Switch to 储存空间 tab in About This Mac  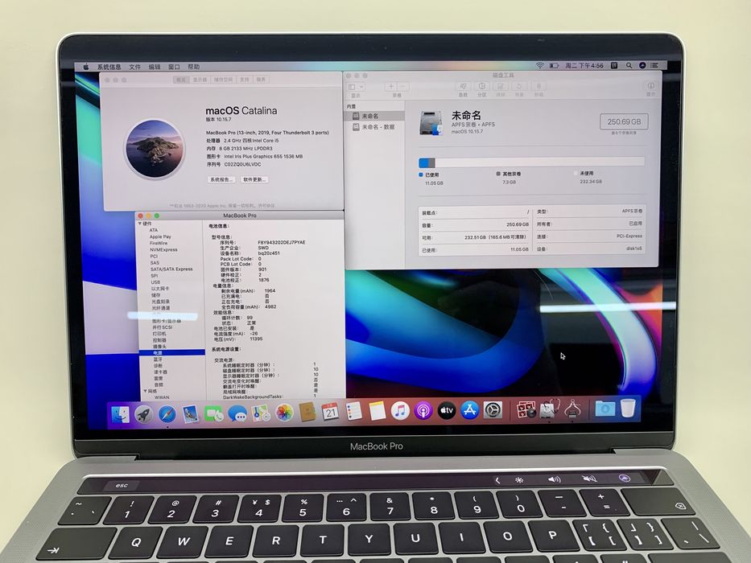(x=223, y=80)
